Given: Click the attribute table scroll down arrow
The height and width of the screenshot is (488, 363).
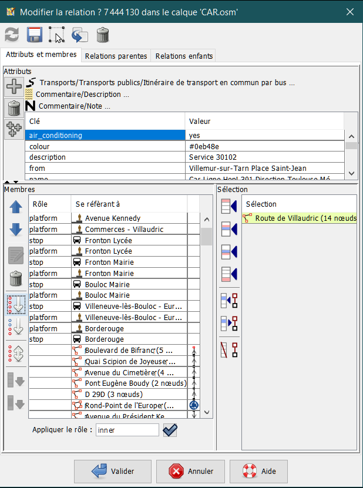Looking at the screenshot, I should click(351, 173).
